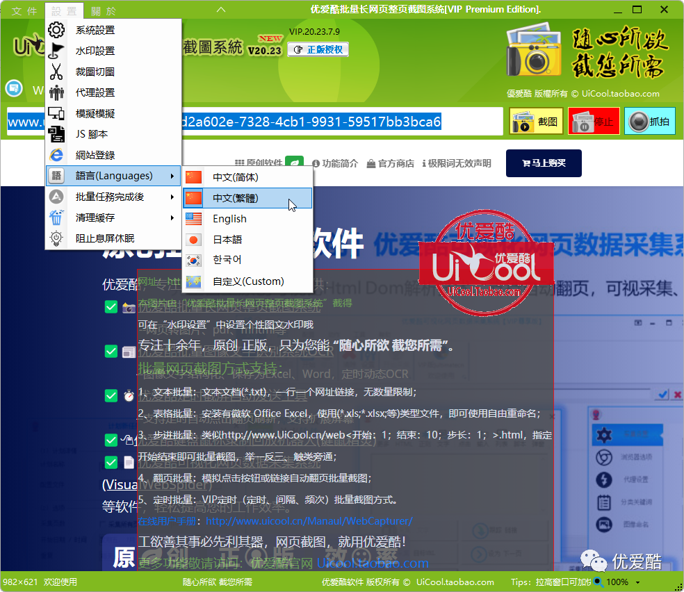
Task: Expand the 批量任務完成後 submenu arrow
Action: click(172, 197)
